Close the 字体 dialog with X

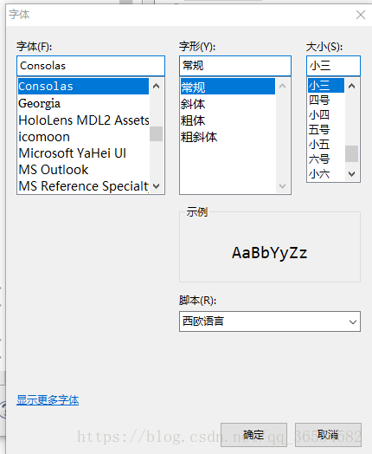(x=361, y=15)
